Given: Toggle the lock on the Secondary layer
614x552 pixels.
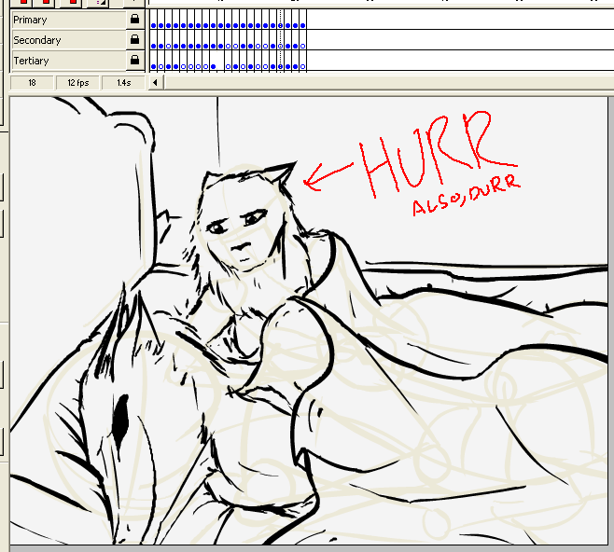Looking at the screenshot, I should point(135,40).
